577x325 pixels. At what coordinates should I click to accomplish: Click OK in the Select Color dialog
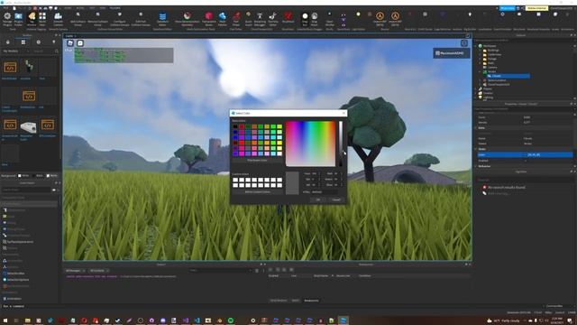tap(318, 200)
